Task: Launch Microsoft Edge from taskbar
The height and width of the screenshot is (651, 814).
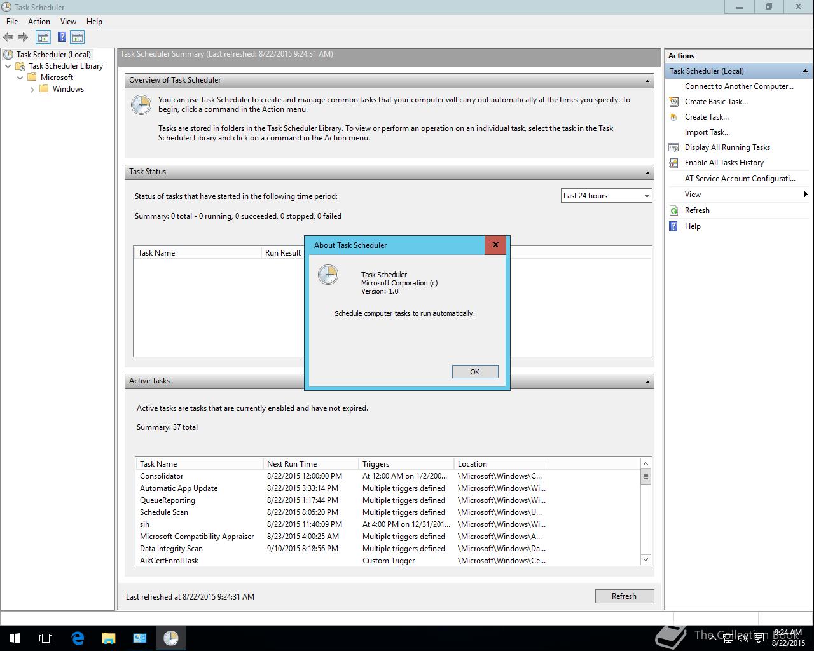Action: coord(78,638)
